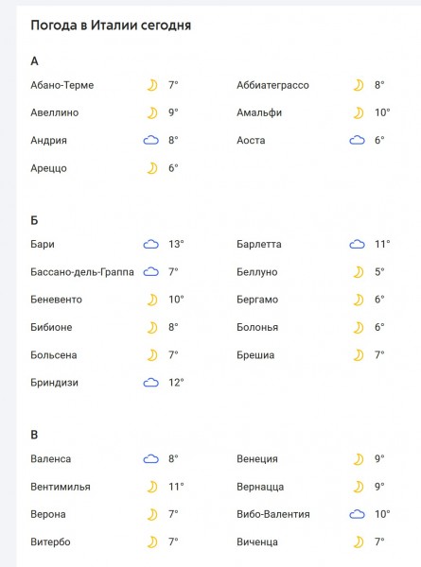
Task: Open the Болонья city forecast
Action: tap(257, 327)
